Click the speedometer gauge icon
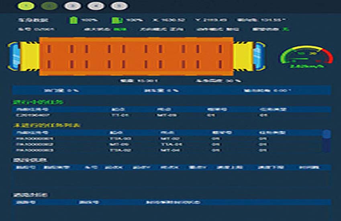341x221 pixels. coord(306,57)
